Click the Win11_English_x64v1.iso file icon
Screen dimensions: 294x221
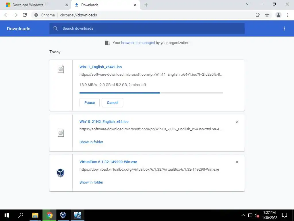click(x=61, y=69)
